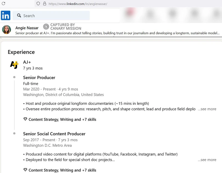Open Angie Nassar's profile photo
Screen dimensions: 222x173
[x=6, y=30]
